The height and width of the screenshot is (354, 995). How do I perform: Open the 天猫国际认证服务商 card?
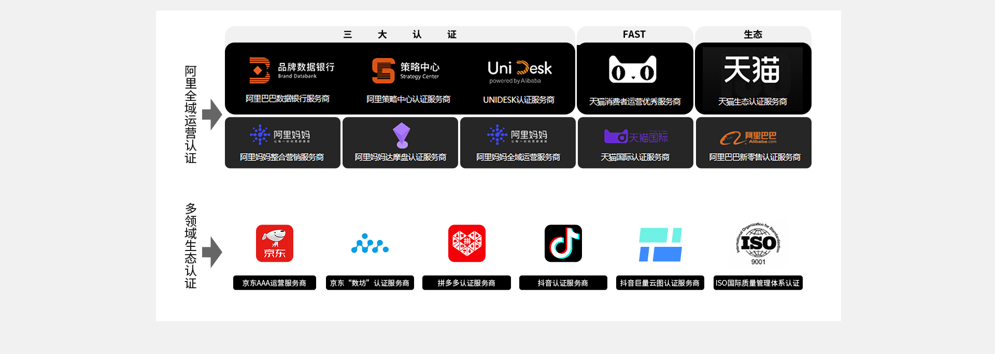635,143
